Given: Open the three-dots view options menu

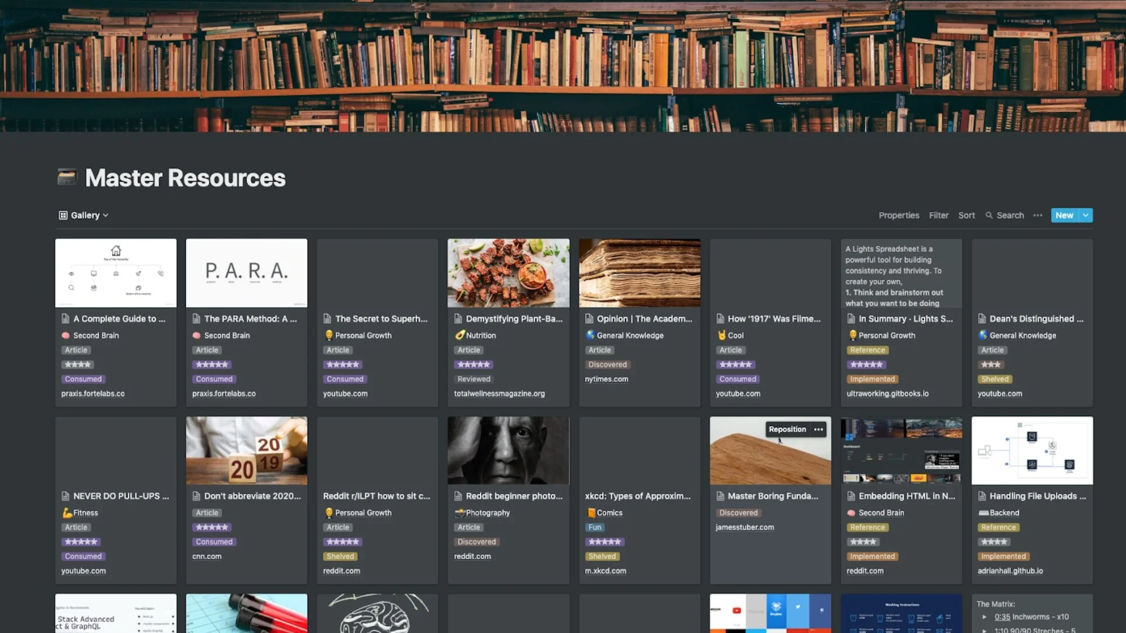Looking at the screenshot, I should [1037, 215].
